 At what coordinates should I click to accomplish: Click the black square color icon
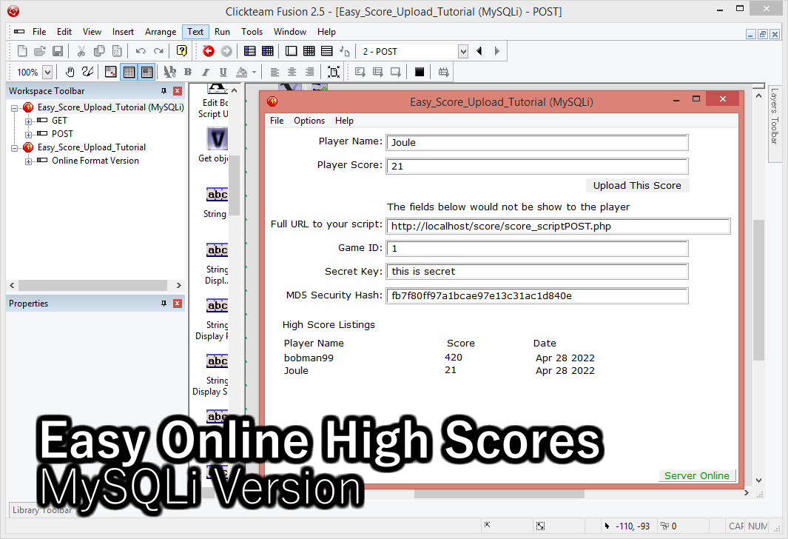(x=420, y=73)
